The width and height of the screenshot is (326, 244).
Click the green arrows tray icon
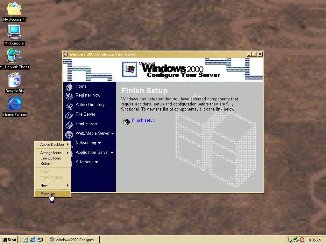296,240
